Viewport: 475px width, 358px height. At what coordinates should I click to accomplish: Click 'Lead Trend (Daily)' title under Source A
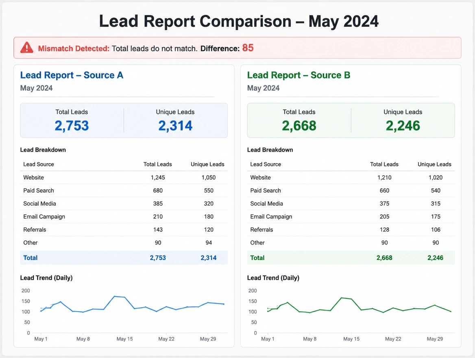click(46, 278)
